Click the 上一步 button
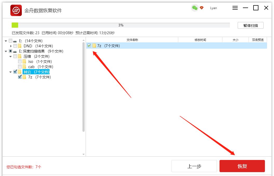274x176 pixels. pos(194,166)
